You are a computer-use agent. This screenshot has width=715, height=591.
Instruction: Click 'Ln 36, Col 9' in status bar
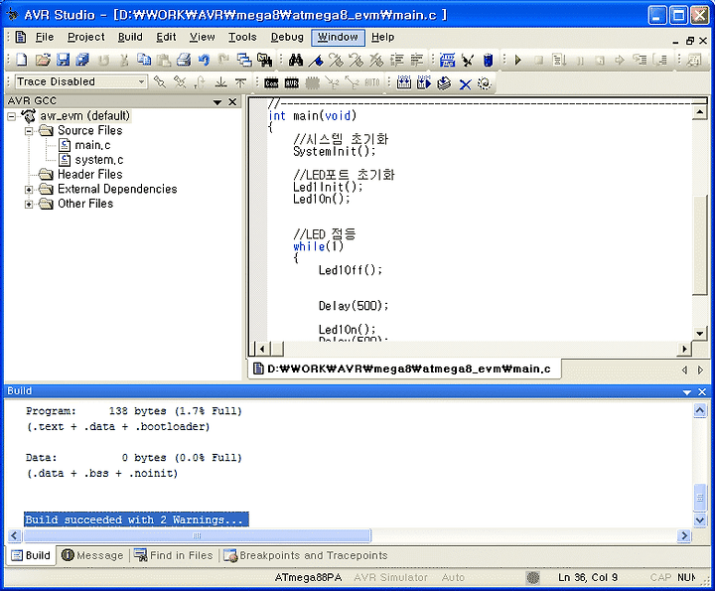[588, 578]
